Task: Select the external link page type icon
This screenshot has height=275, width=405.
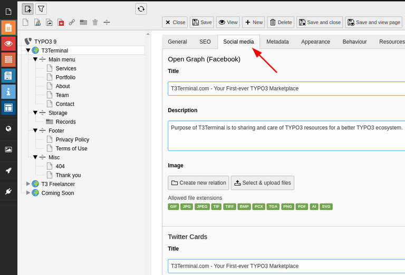Action: [72, 22]
